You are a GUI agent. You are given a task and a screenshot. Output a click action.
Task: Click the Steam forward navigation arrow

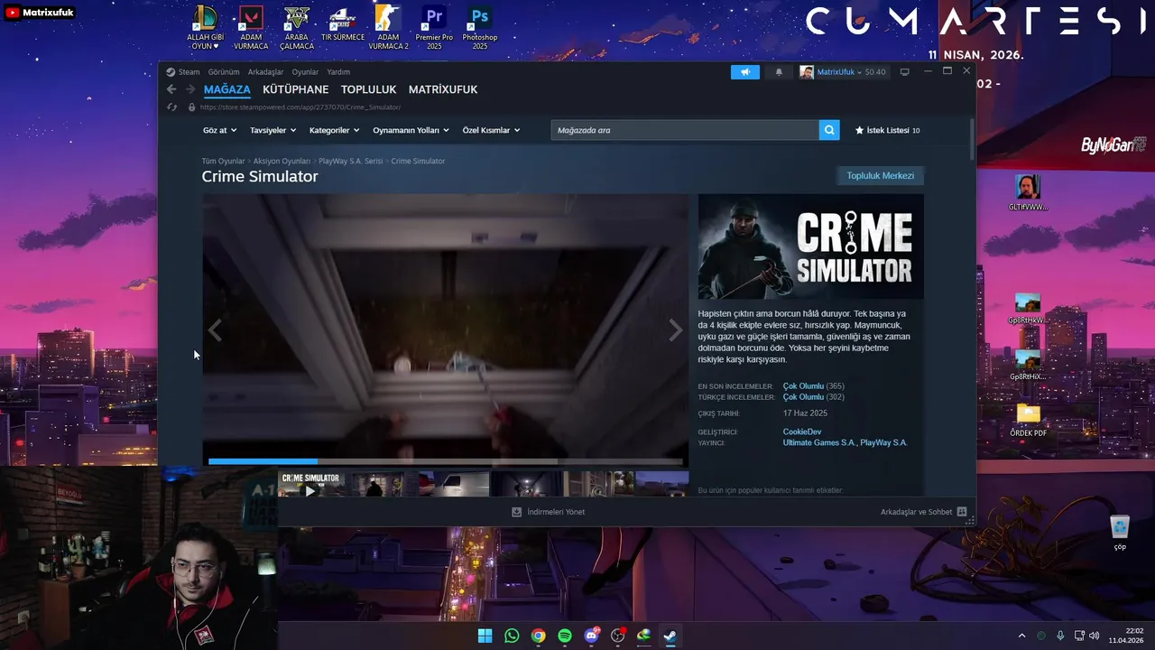coord(190,89)
